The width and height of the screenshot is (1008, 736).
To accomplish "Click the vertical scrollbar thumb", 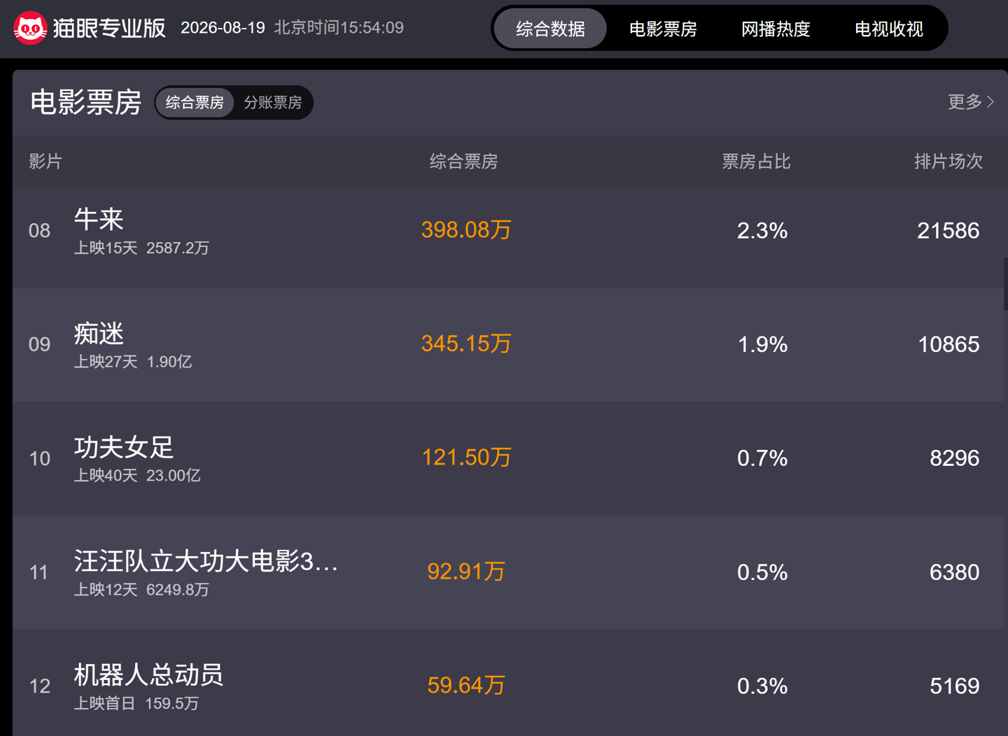I will tap(1005, 284).
